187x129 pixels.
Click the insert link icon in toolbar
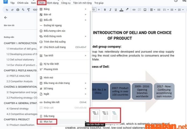(134, 10)
